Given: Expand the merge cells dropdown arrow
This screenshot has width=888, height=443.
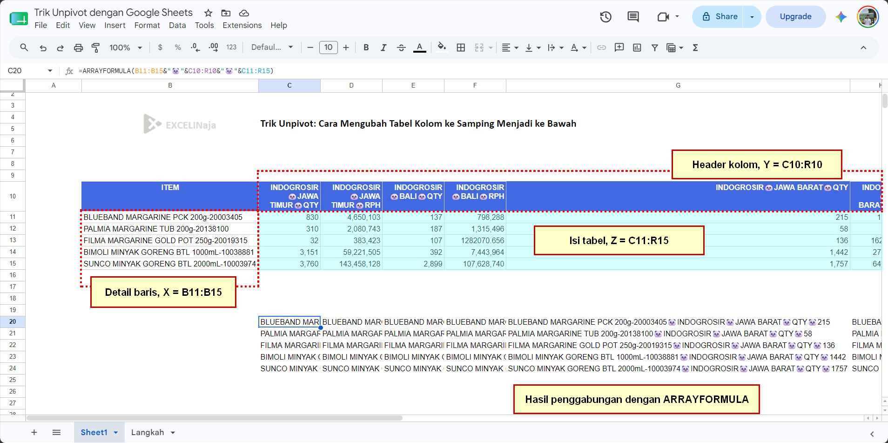Looking at the screenshot, I should pyautogui.click(x=491, y=48).
